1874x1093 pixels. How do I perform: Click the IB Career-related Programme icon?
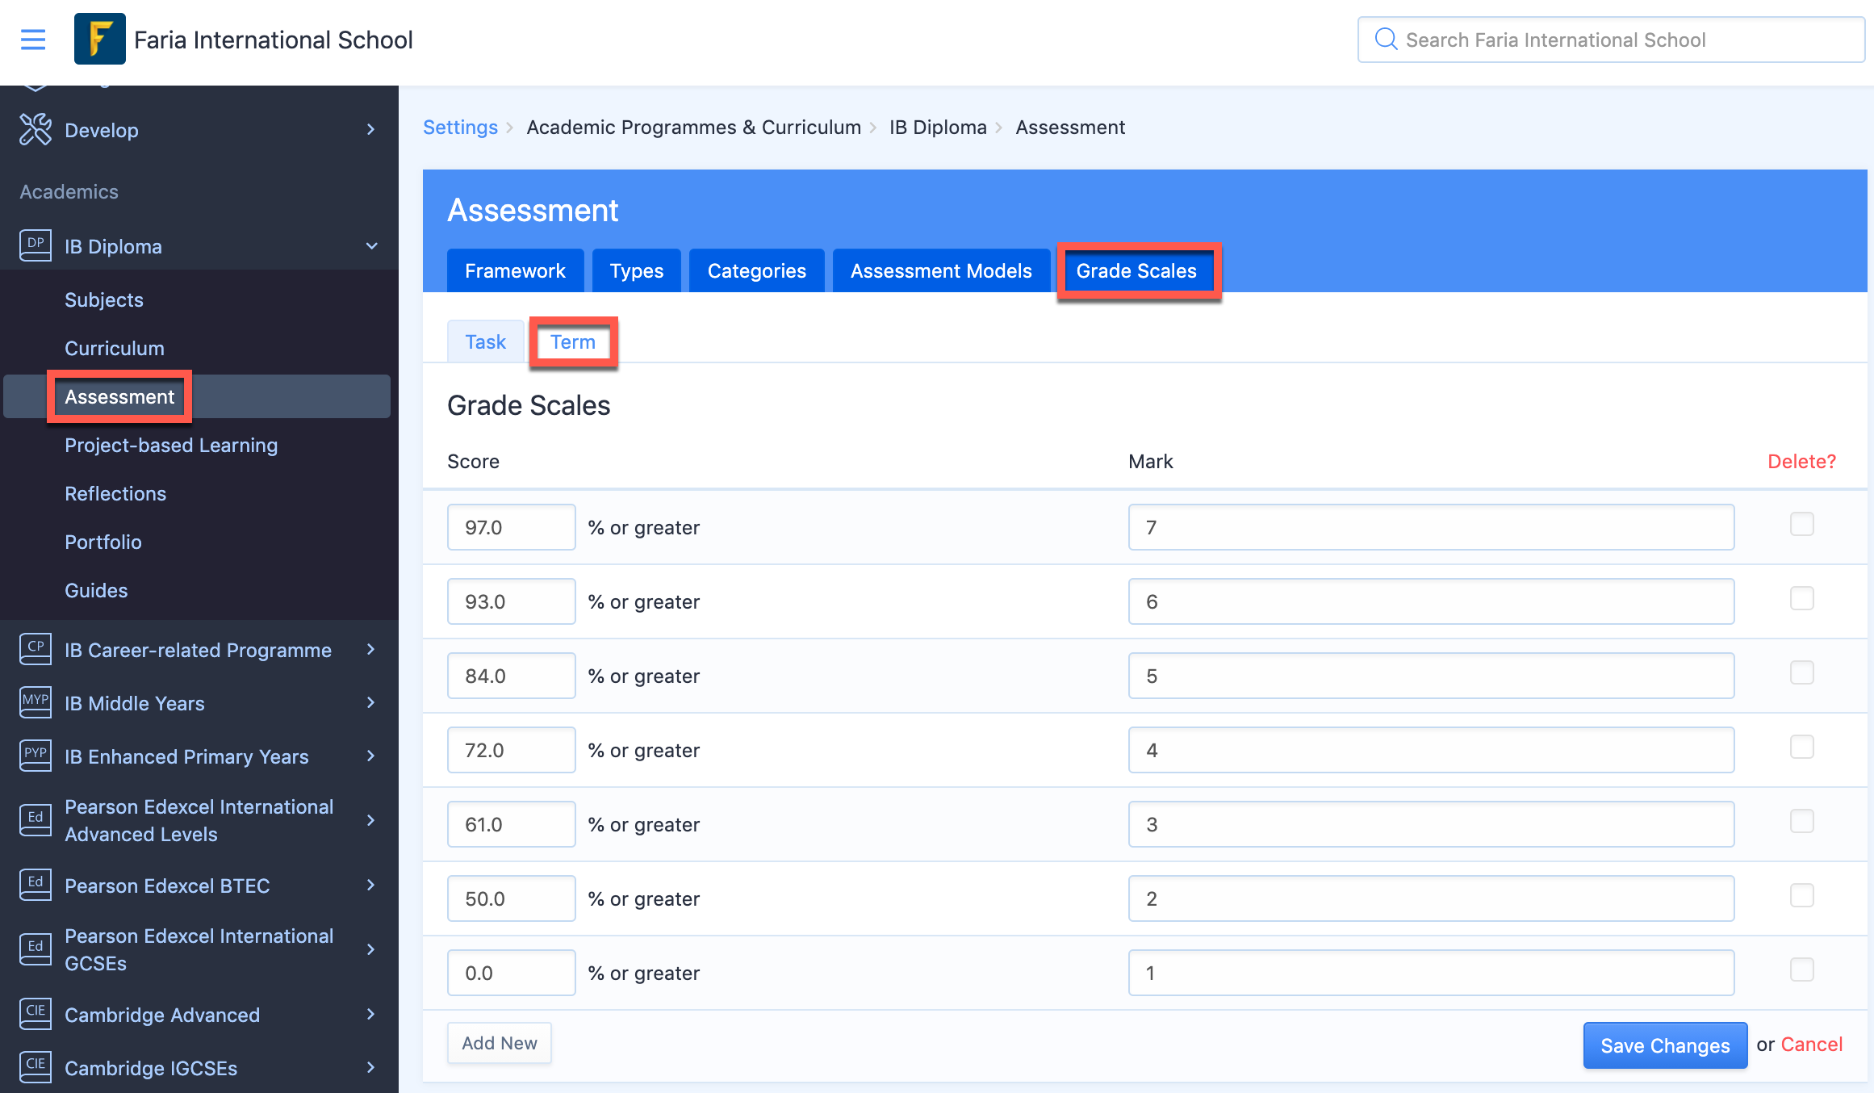click(36, 649)
